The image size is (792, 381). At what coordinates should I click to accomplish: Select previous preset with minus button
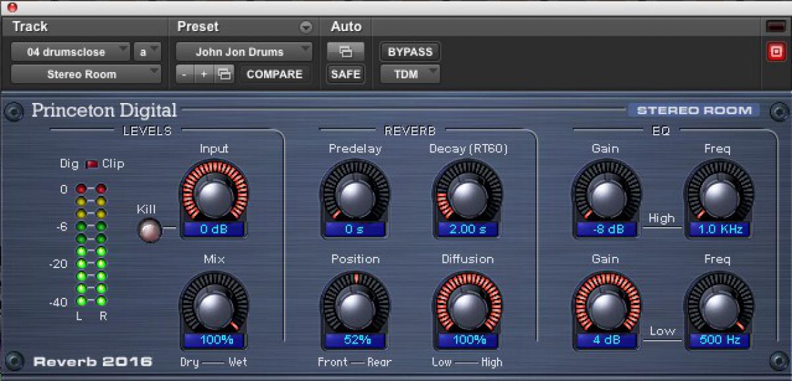(x=184, y=74)
